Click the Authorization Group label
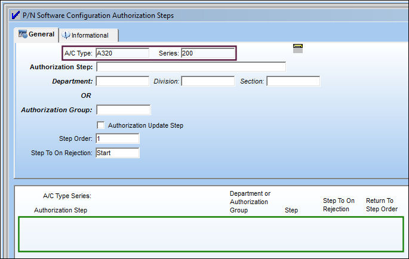The width and height of the screenshot is (409, 259). 57,110
